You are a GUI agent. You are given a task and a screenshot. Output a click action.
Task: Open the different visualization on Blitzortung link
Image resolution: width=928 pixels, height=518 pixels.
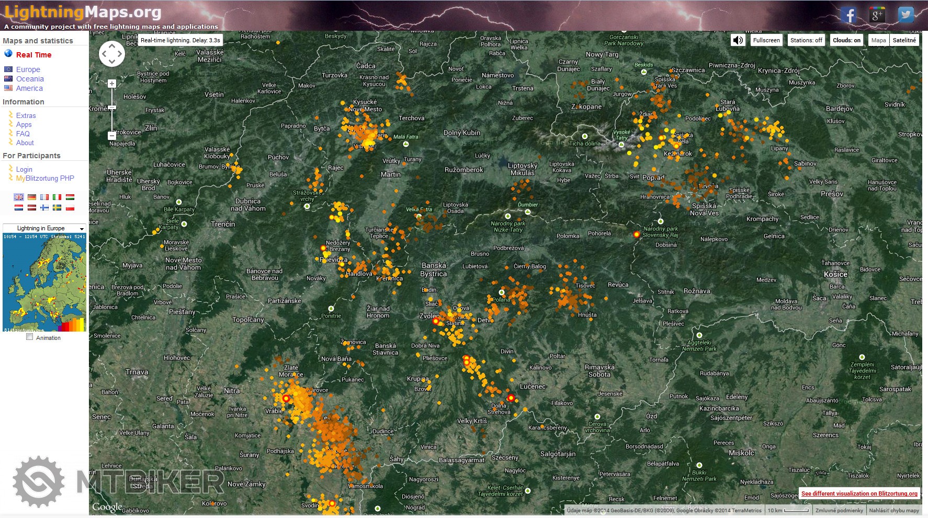(859, 493)
